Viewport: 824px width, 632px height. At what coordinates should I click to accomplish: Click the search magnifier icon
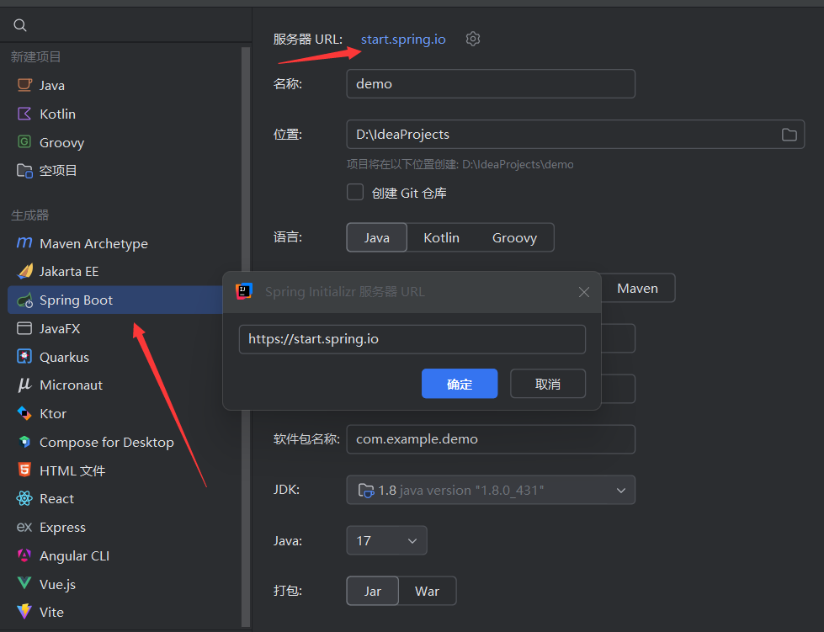[20, 25]
